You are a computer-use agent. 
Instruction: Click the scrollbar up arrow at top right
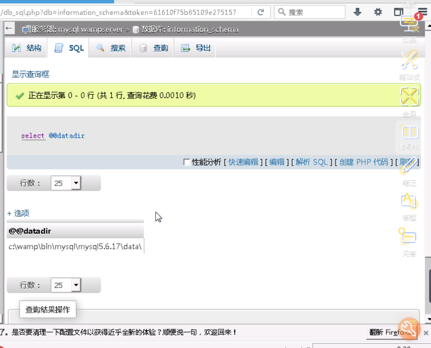pos(429,26)
